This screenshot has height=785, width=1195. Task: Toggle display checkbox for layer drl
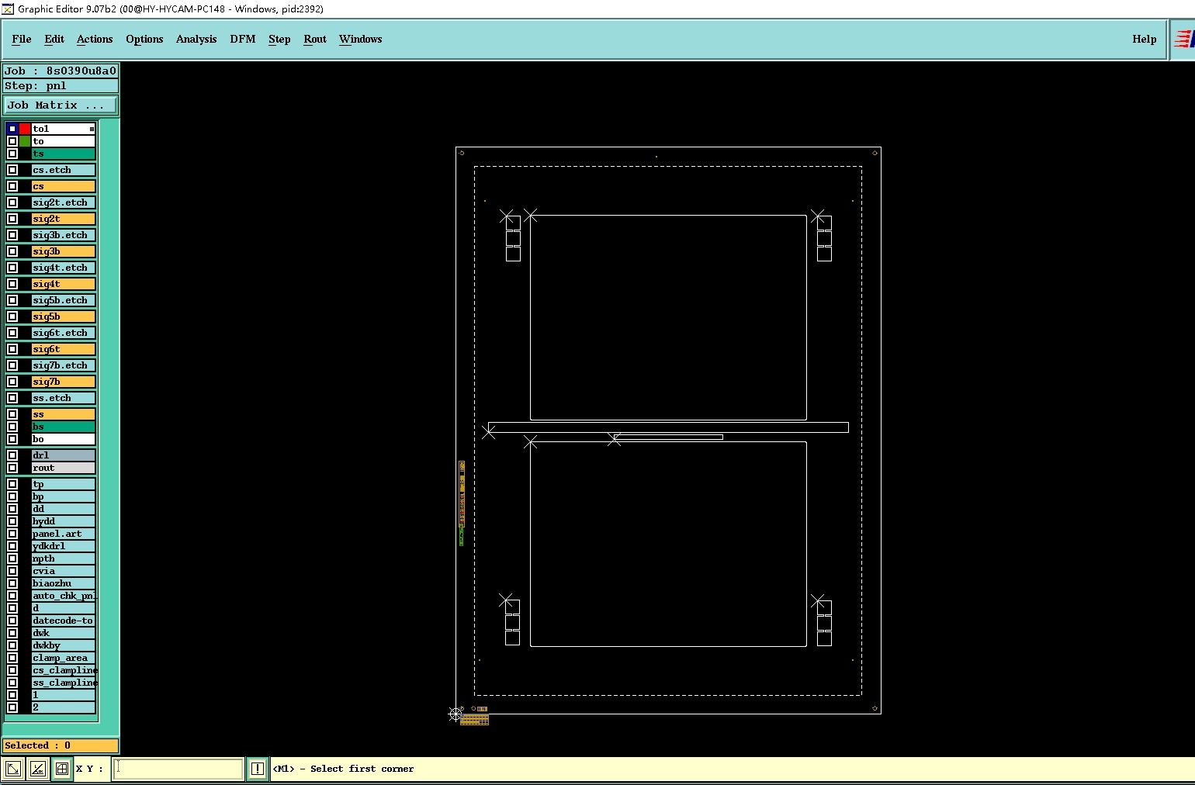[12, 455]
